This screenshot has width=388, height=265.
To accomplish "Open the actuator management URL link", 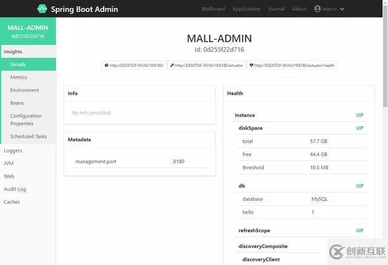I will (x=207, y=65).
